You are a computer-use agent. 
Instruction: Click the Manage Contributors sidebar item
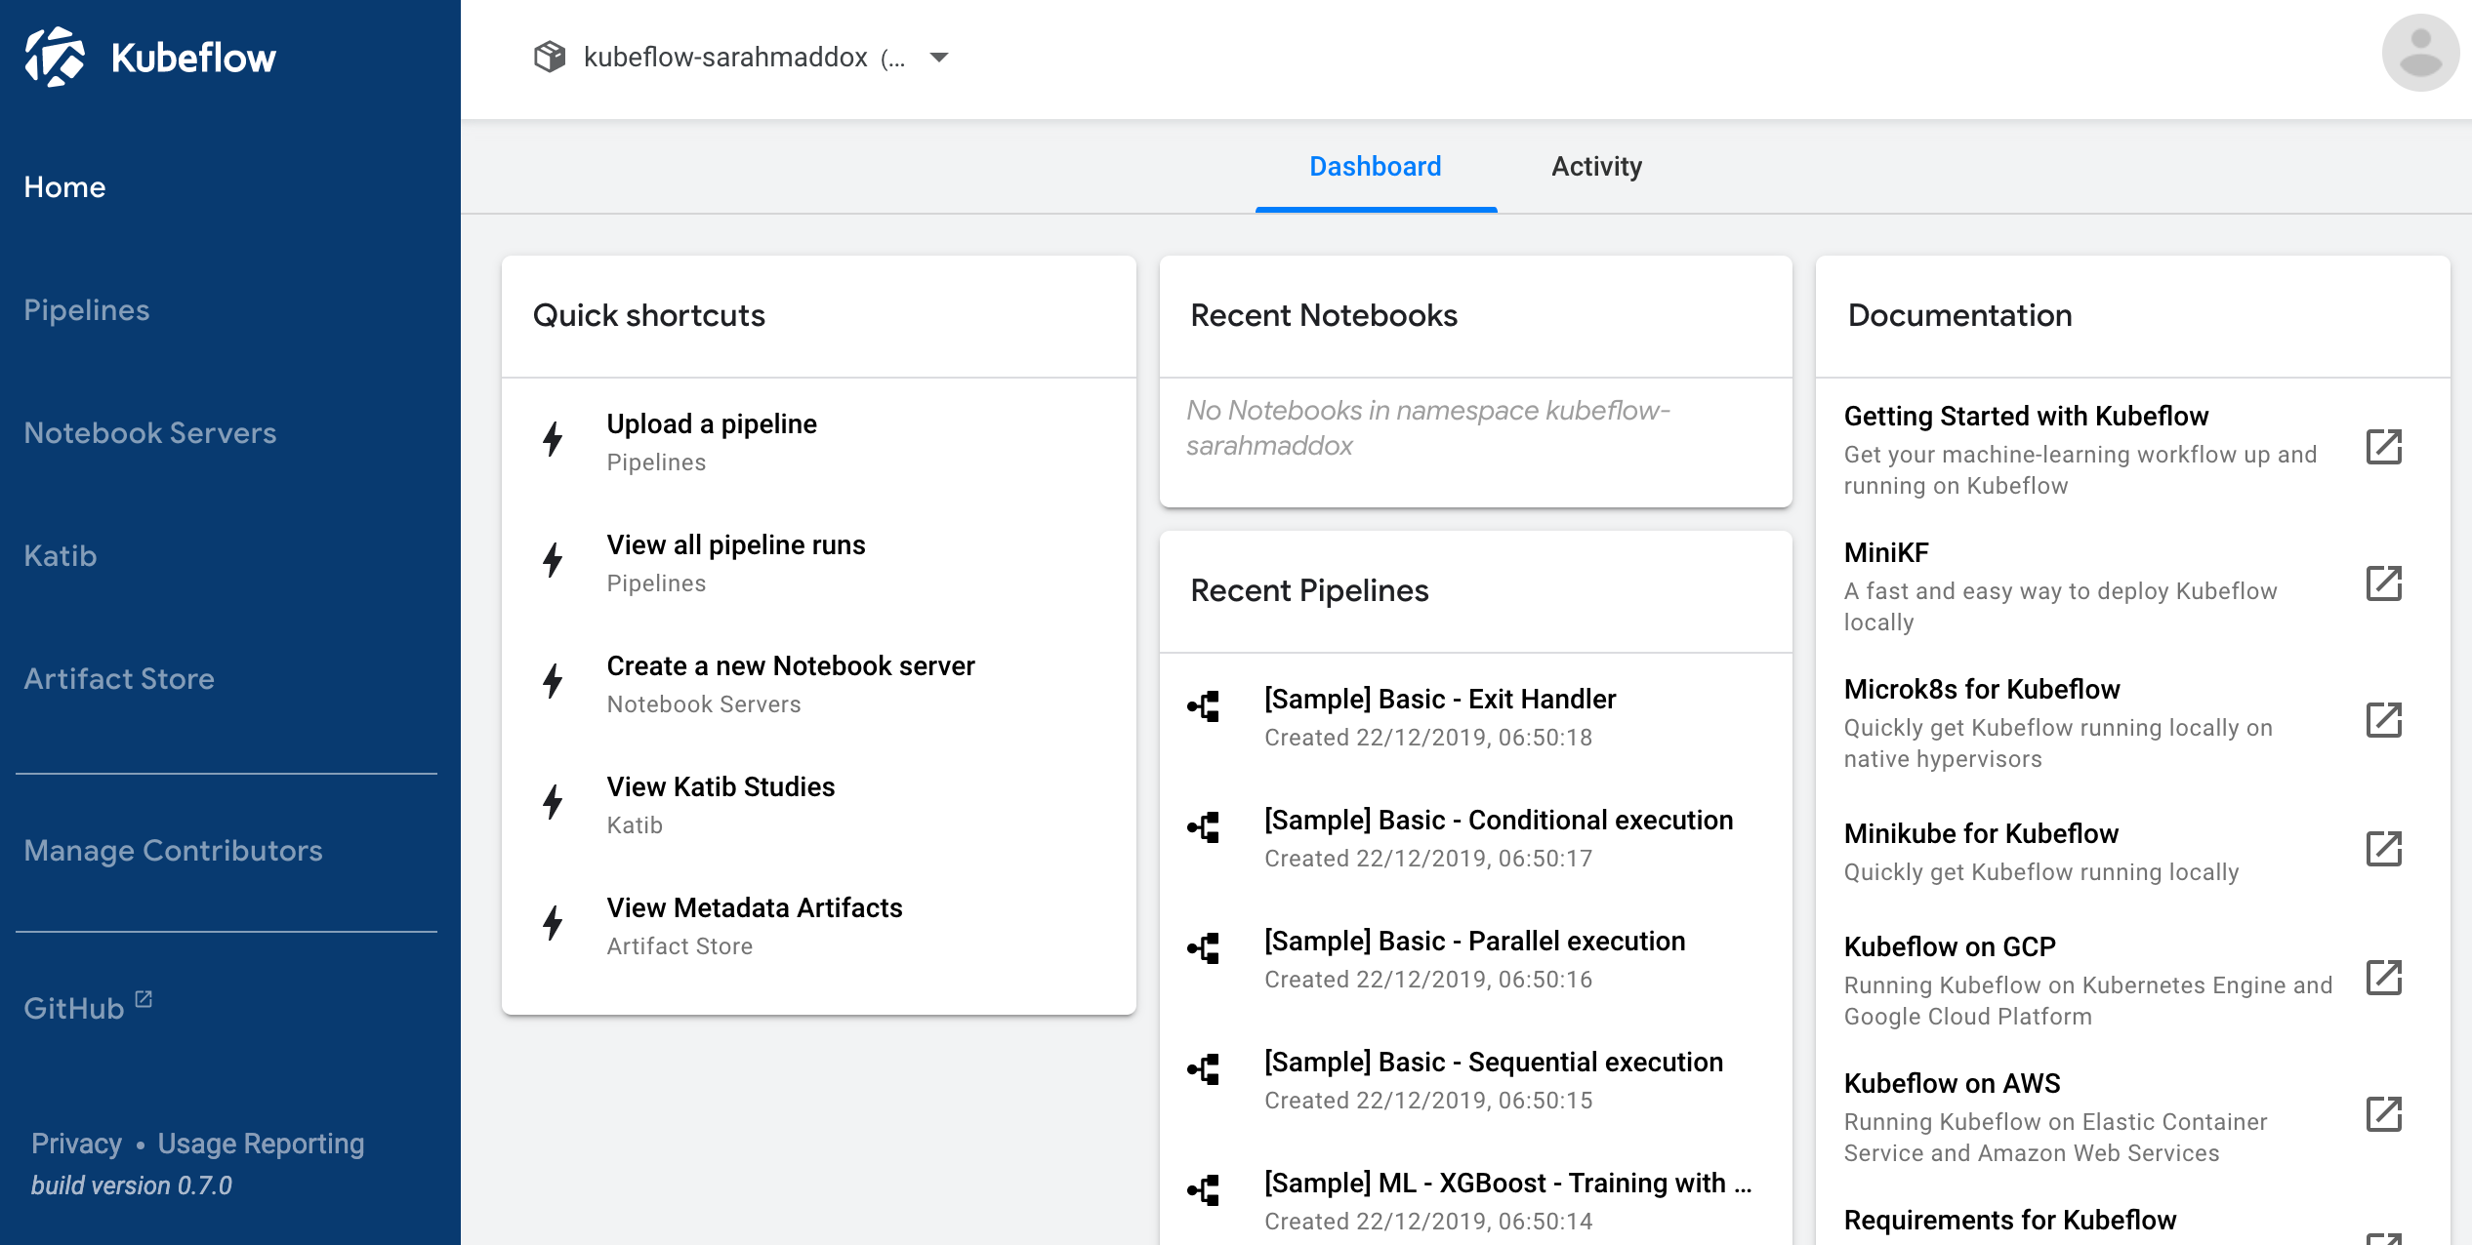[x=175, y=851]
